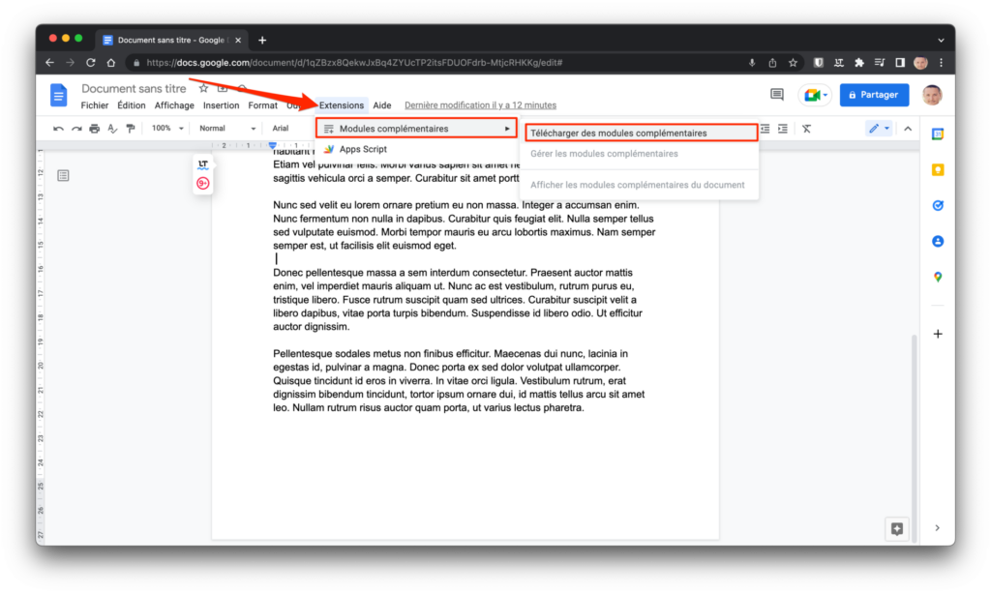Click the browser address bar URL
The height and width of the screenshot is (593, 991).
tap(354, 63)
